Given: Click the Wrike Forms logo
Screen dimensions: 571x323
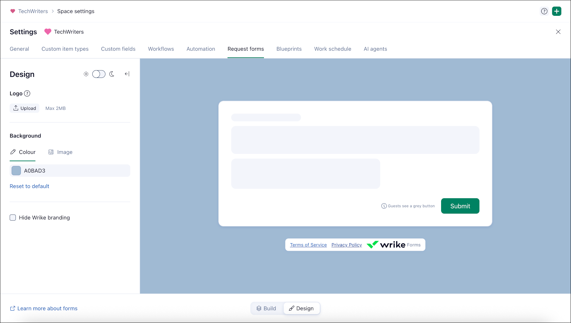Looking at the screenshot, I should click(394, 245).
